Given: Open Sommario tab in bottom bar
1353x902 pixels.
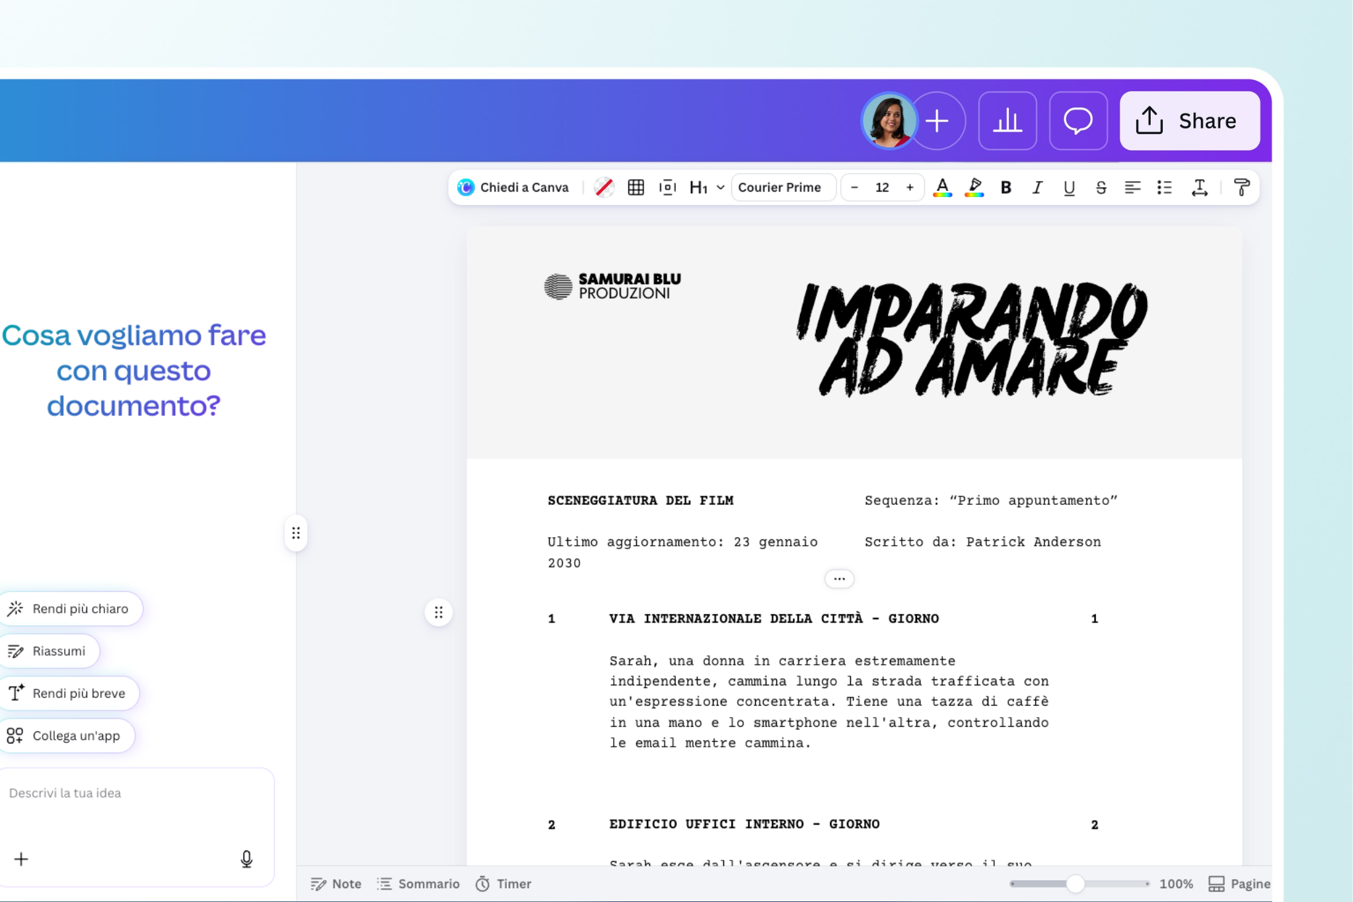Looking at the screenshot, I should pyautogui.click(x=418, y=884).
